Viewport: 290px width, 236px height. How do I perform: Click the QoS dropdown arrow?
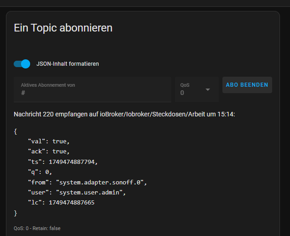208,89
